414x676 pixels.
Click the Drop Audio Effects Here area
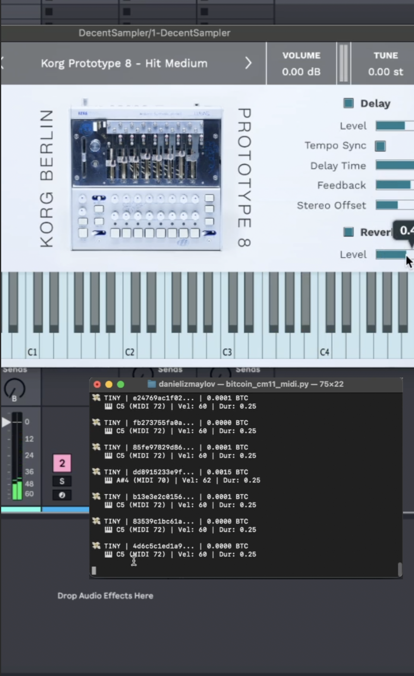[x=105, y=596]
